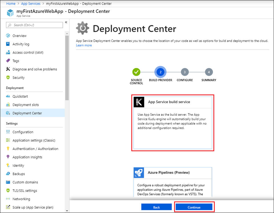
Task: Click step 3 Configure circle
Action: click(x=185, y=72)
